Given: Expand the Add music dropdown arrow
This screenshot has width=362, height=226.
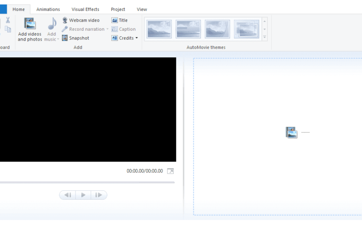Looking at the screenshot, I should point(58,39).
